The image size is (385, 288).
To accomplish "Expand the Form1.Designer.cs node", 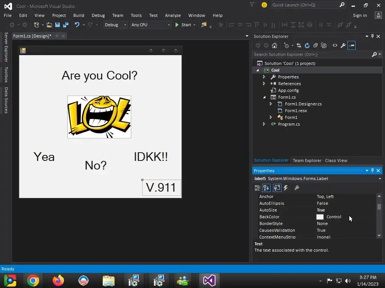I will [x=271, y=104].
